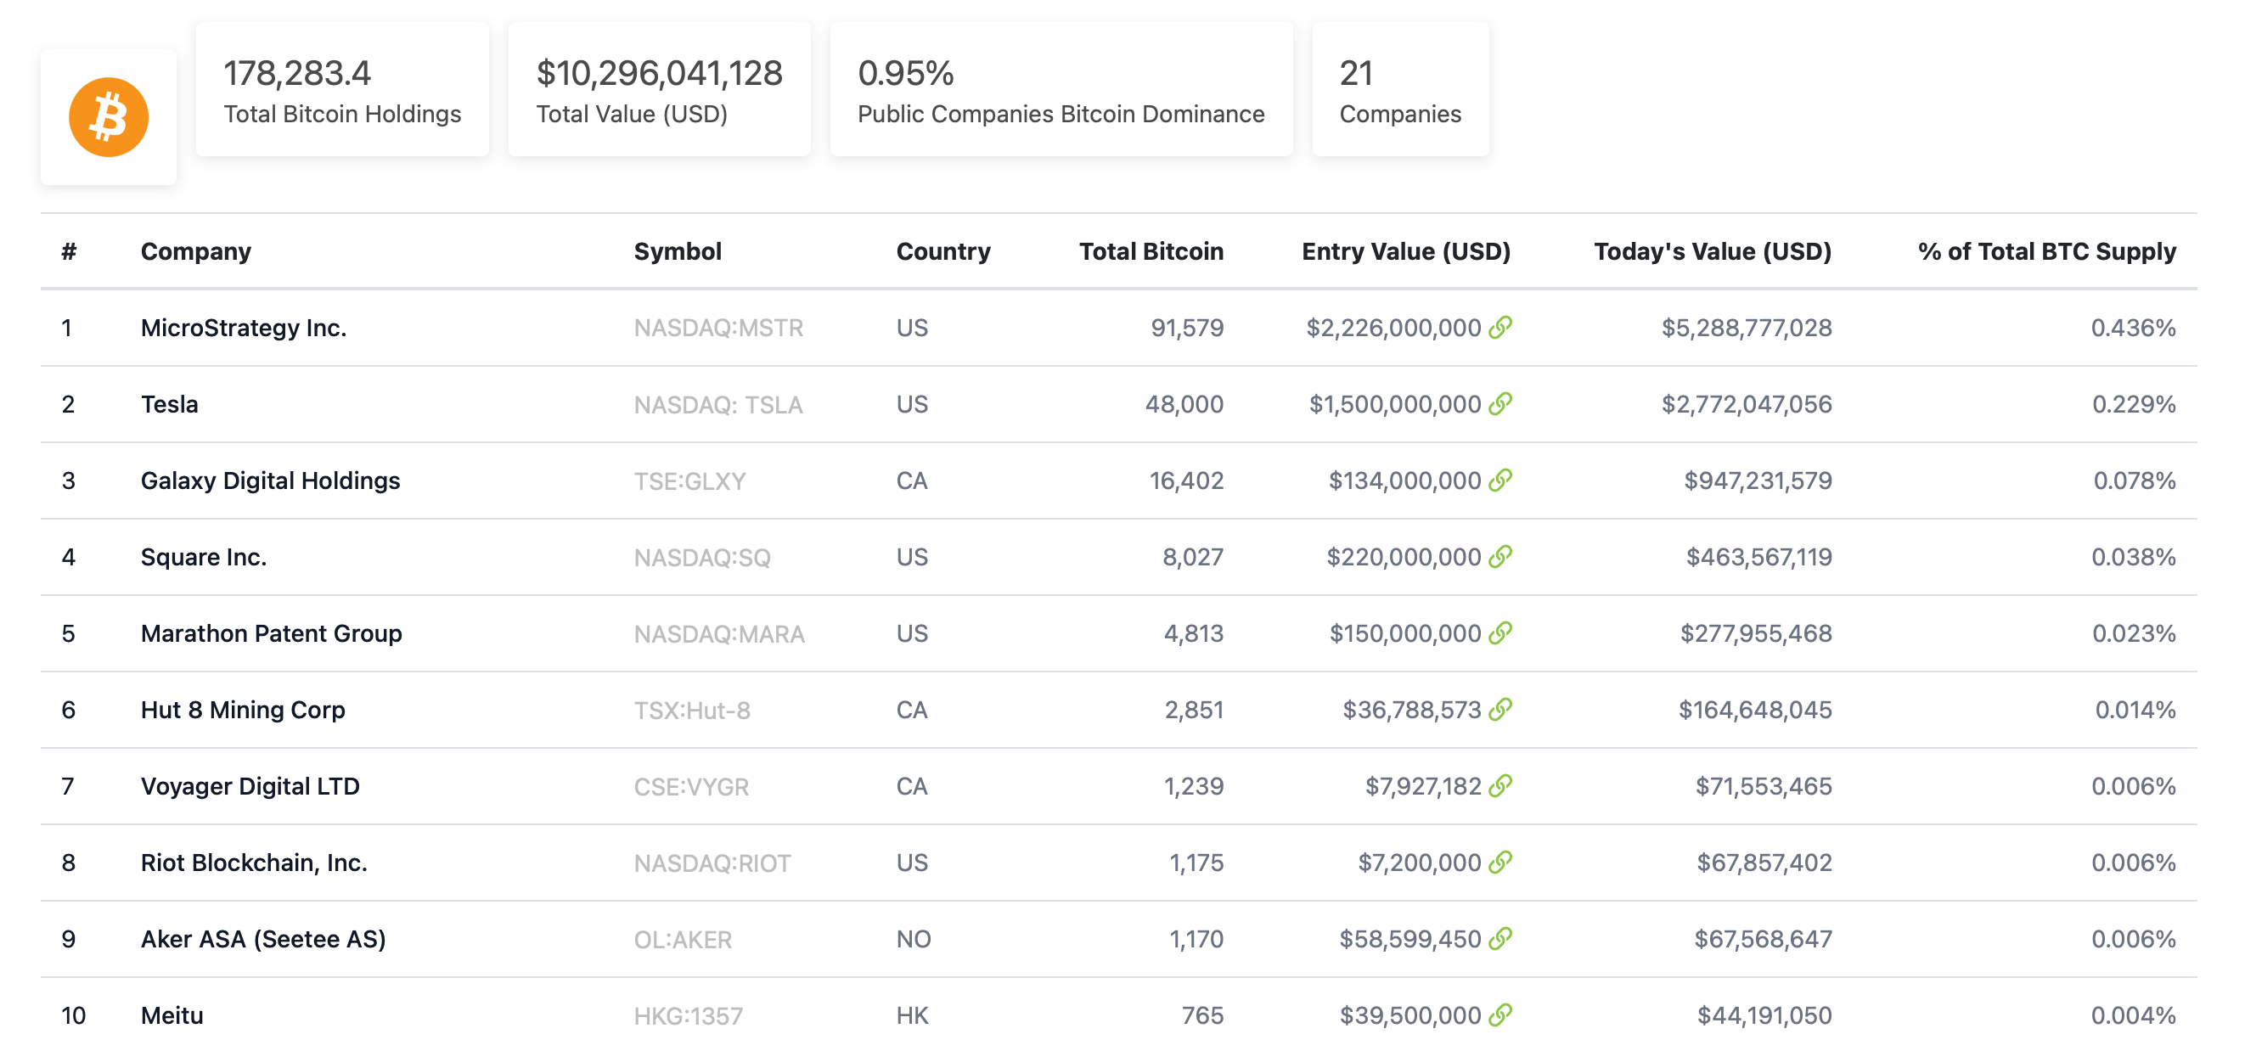Click the Country column header
2245x1051 pixels.
943,252
